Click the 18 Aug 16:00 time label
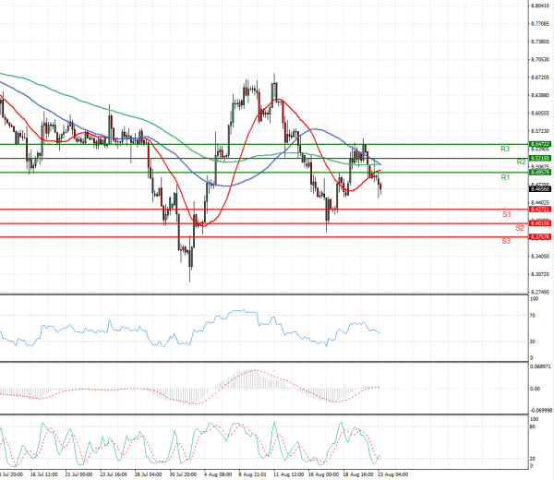This screenshot has width=554, height=480. (358, 474)
